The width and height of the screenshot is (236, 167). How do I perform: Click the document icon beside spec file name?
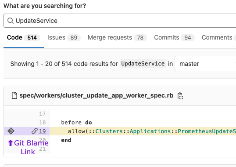click(14, 95)
